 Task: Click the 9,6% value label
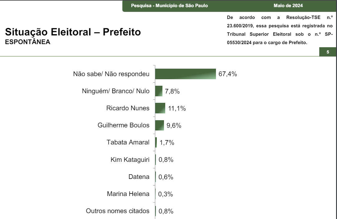coord(174,125)
